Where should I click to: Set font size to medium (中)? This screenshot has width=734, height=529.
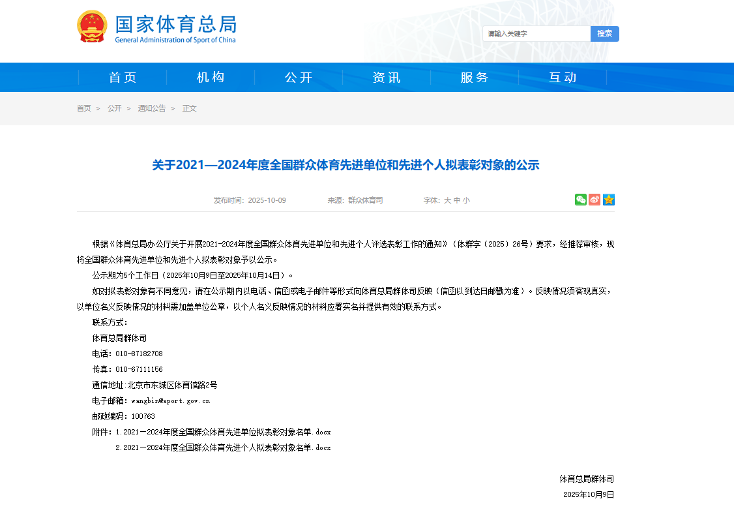457,201
